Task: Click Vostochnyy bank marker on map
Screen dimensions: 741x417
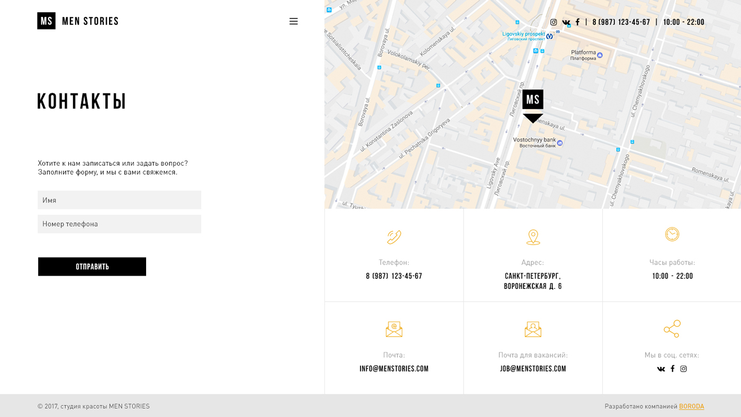Action: (x=560, y=142)
